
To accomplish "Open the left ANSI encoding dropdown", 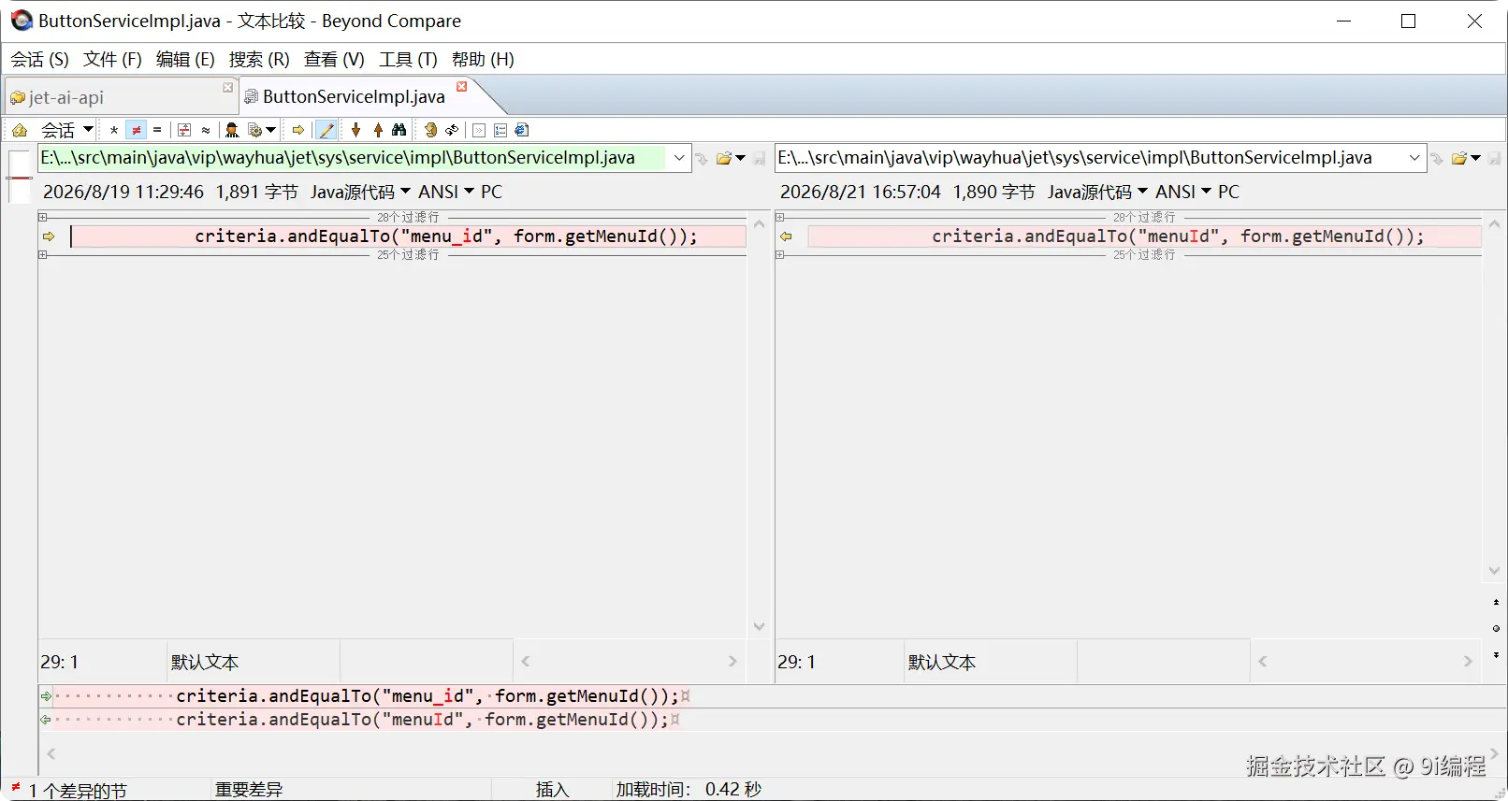I will [445, 192].
